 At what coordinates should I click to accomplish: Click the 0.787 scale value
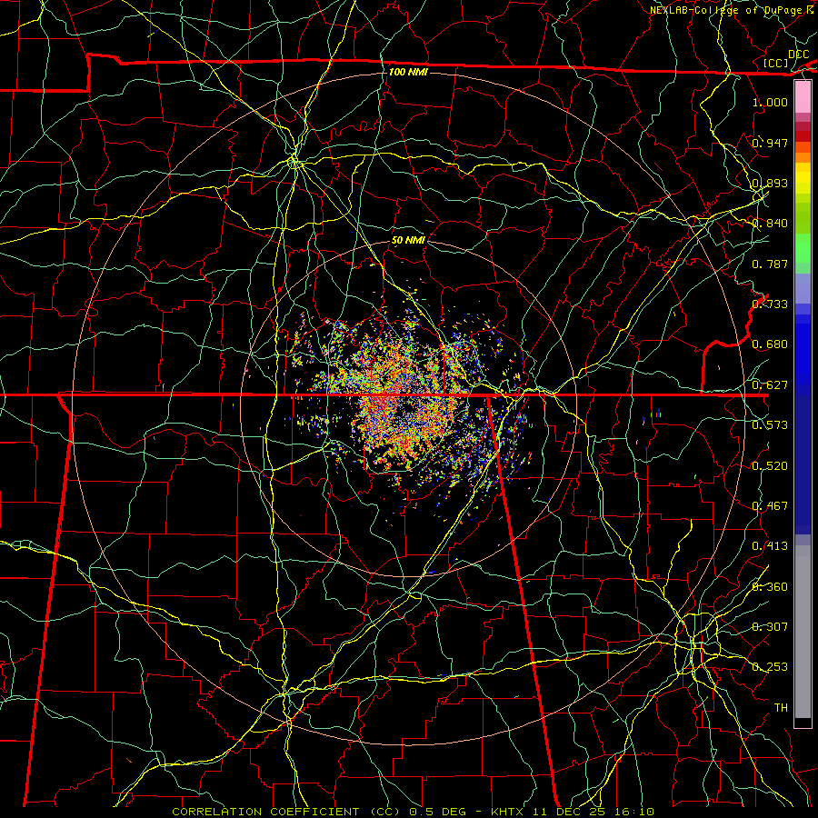click(770, 264)
